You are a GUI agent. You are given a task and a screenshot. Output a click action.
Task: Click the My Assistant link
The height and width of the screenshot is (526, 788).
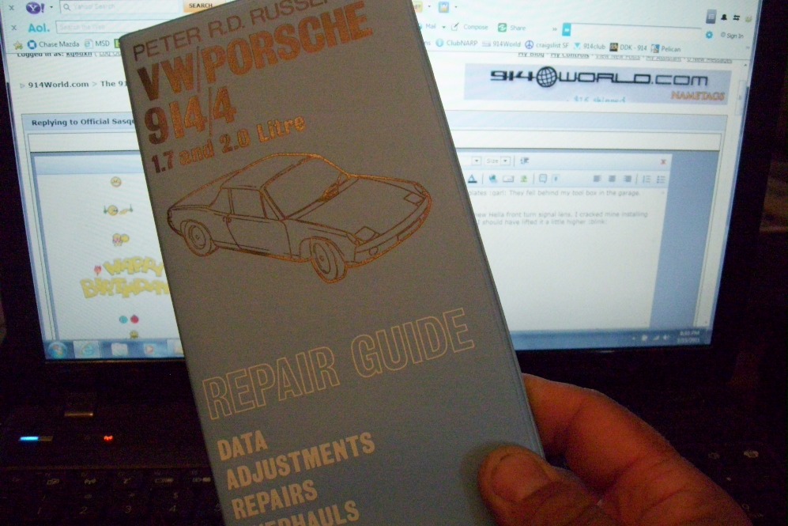[x=663, y=59]
